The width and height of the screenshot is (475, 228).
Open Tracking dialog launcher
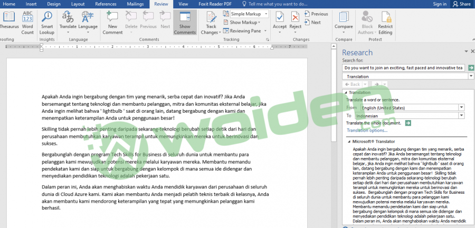(x=268, y=39)
